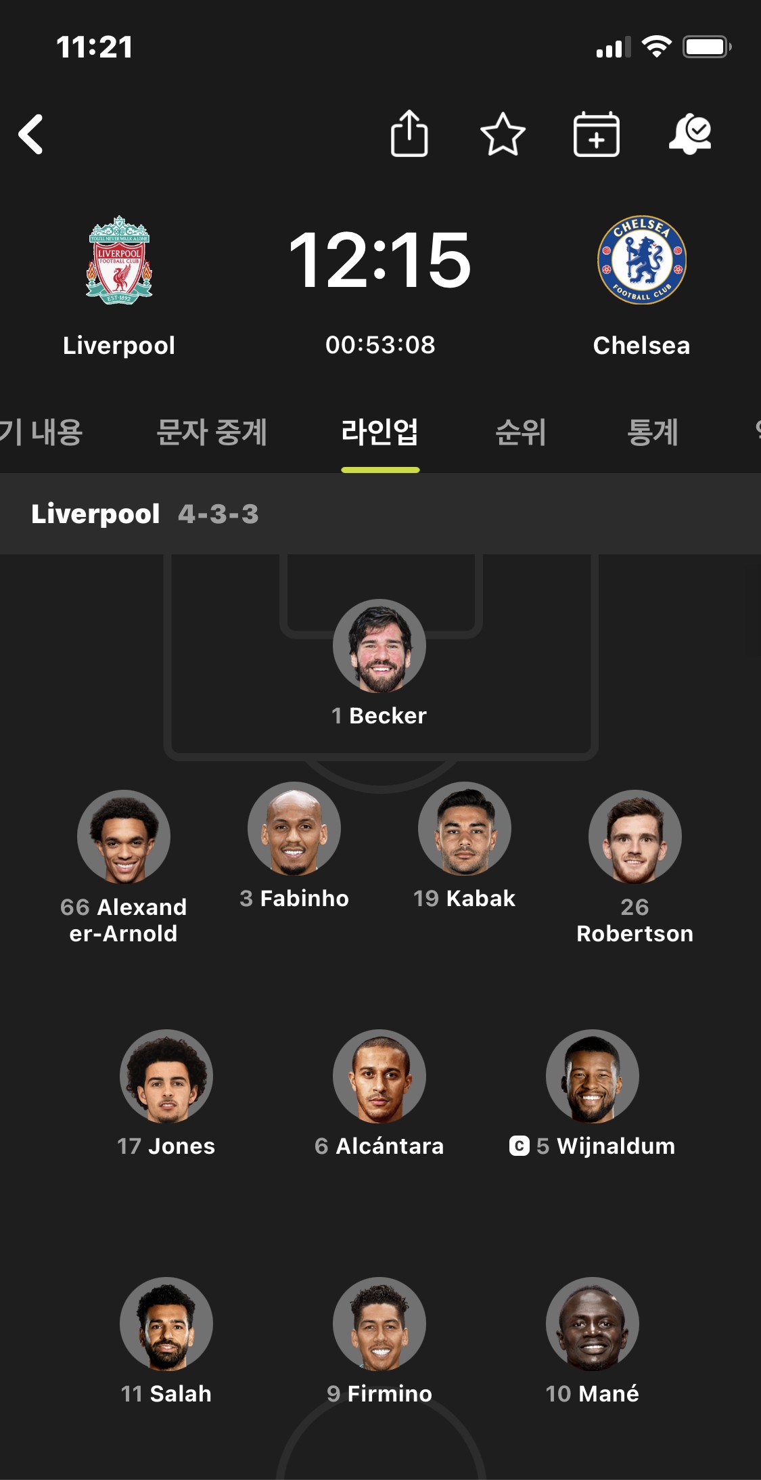Open Becker's player photo
The height and width of the screenshot is (1480, 761).
click(x=379, y=646)
